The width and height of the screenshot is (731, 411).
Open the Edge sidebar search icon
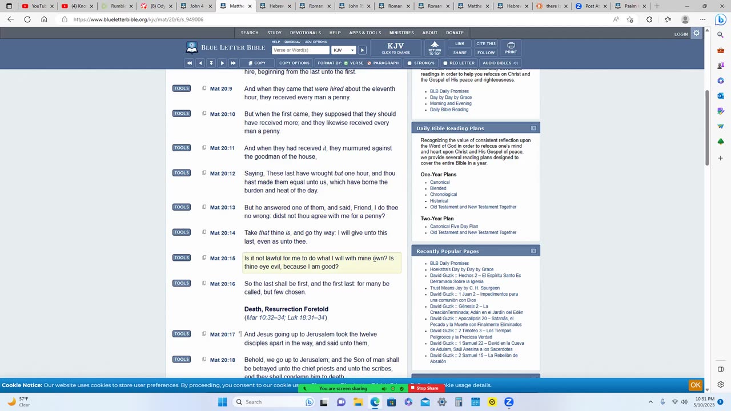coord(720,35)
